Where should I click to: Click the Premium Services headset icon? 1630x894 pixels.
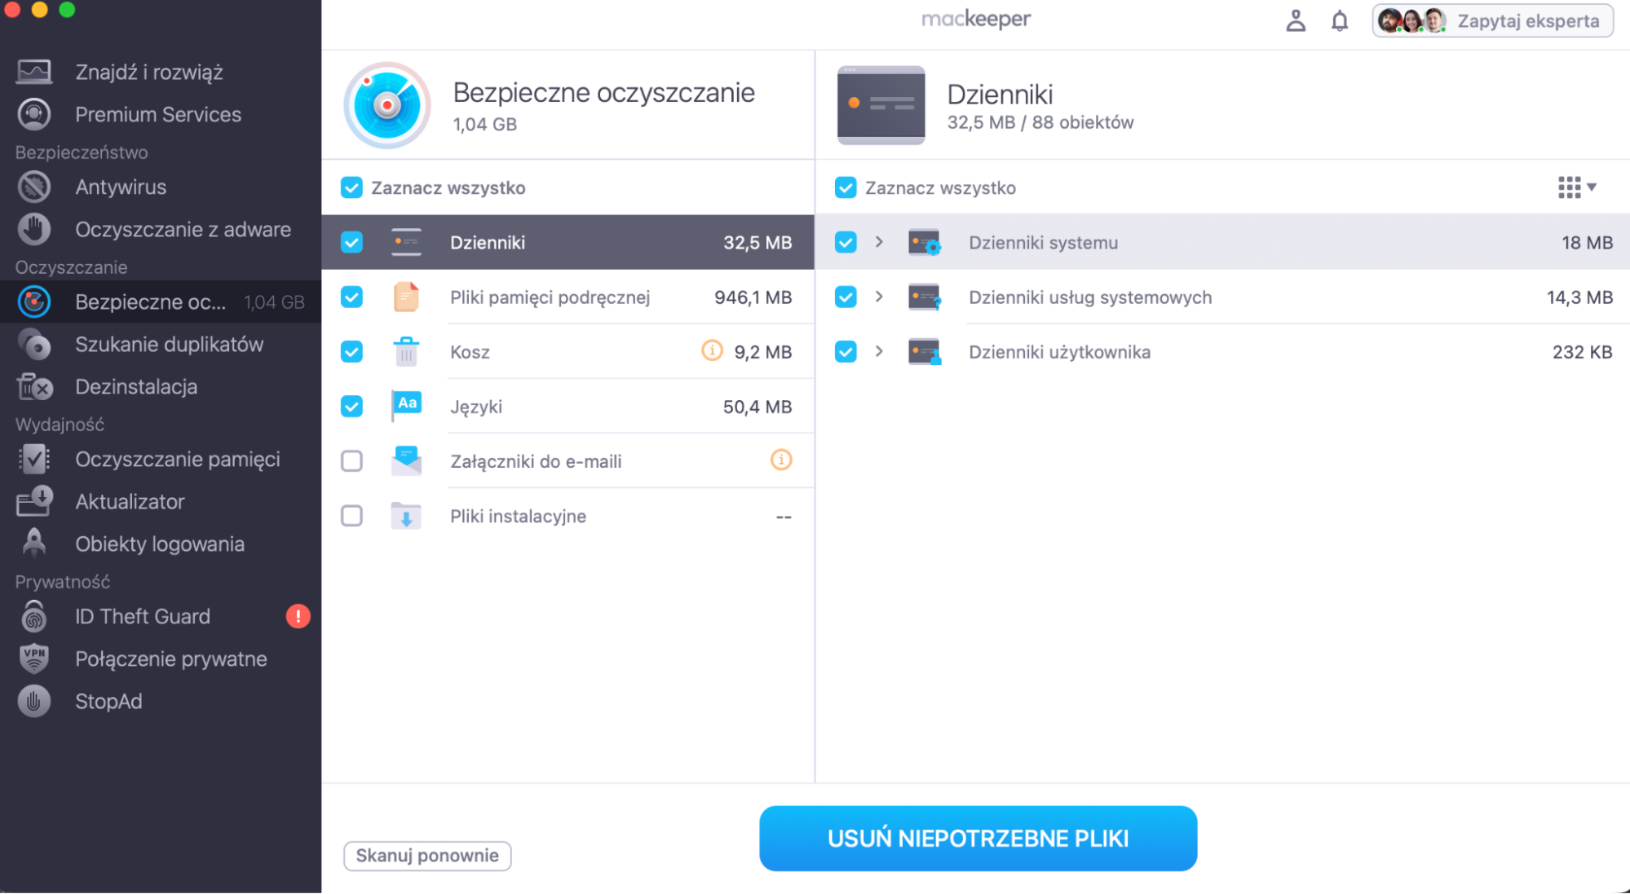click(34, 114)
